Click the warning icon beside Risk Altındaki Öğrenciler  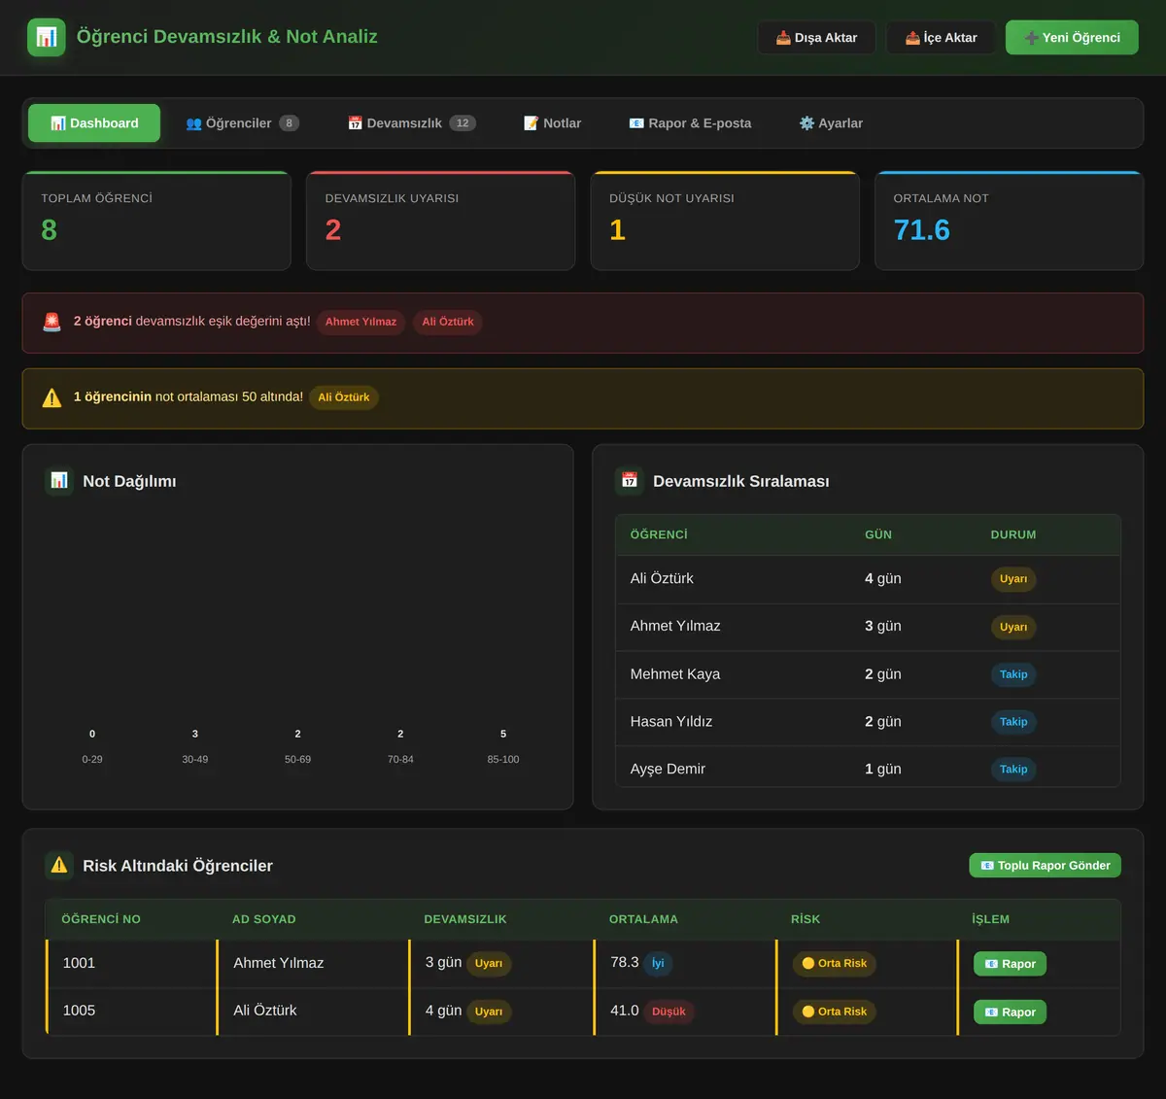(59, 865)
